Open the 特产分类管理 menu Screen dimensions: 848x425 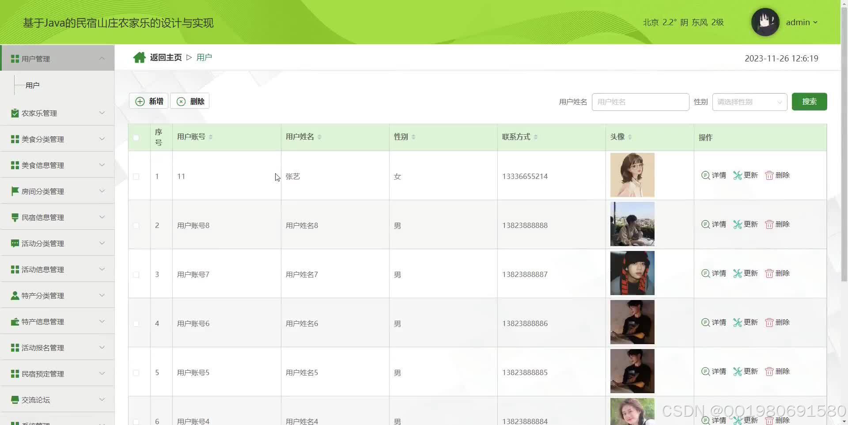click(57, 295)
